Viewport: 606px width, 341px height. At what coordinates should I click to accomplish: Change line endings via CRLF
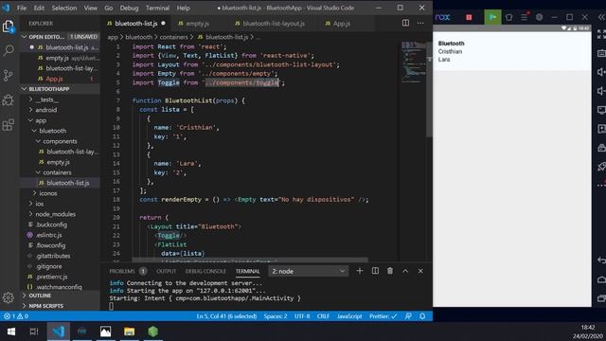323,316
